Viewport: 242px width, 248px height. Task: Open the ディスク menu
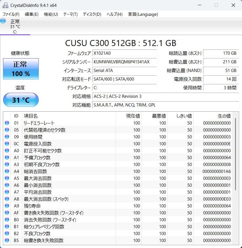[91, 14]
